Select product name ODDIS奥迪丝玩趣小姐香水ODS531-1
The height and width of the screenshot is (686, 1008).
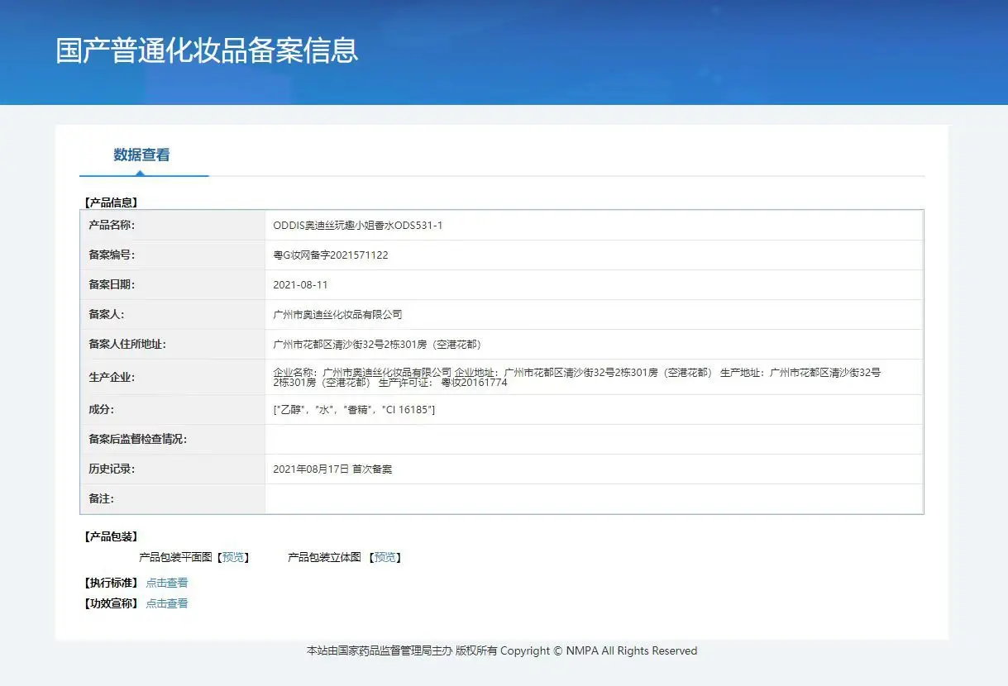[357, 226]
